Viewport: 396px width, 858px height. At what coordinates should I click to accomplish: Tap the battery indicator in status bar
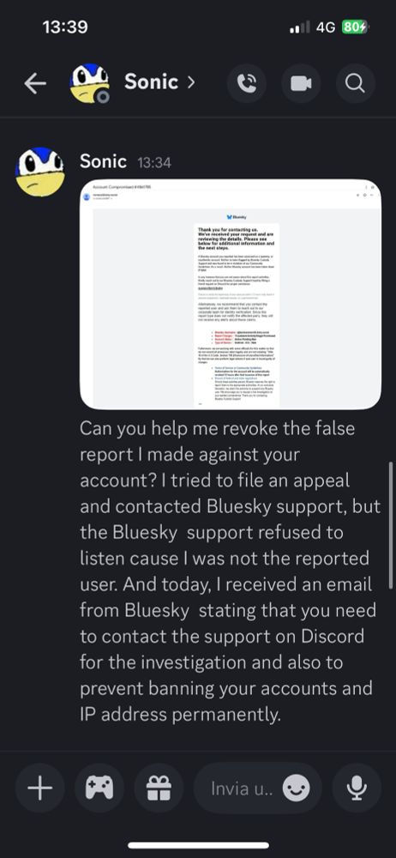354,27
